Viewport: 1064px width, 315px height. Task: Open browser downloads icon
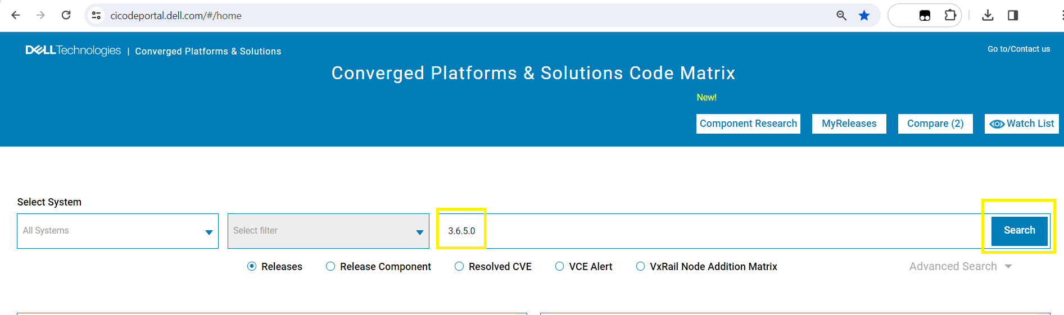(988, 15)
